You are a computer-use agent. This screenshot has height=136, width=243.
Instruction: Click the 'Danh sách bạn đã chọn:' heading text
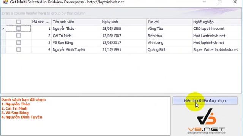pyautogui.click(x=24, y=100)
